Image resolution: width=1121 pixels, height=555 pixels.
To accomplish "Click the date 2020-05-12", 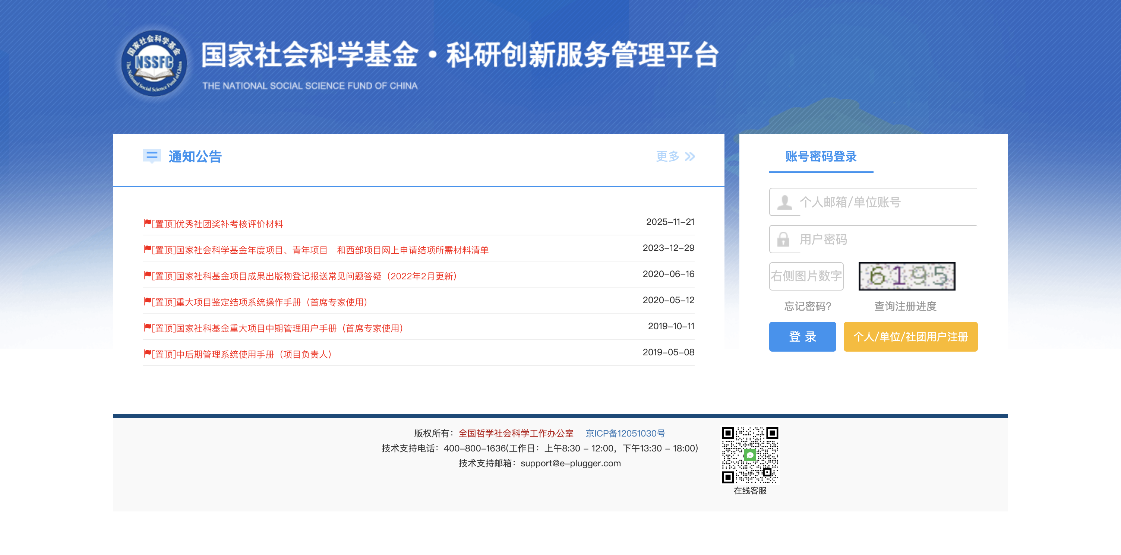I will click(x=669, y=300).
